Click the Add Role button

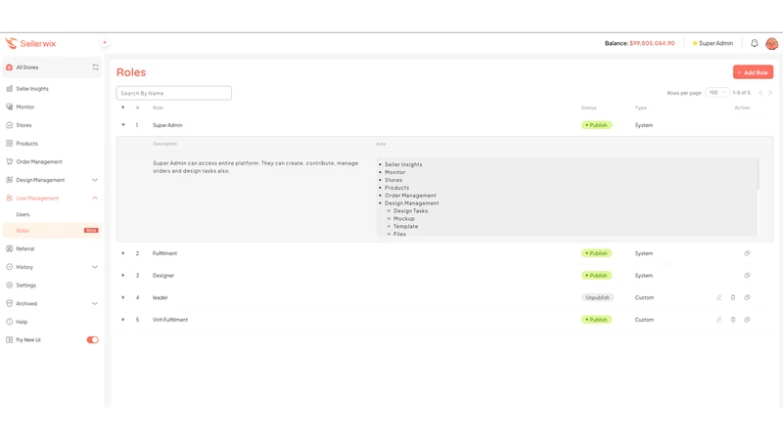(x=753, y=72)
